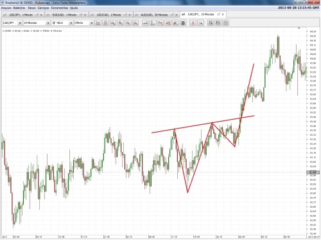Click the first magnifier zoom icon
The height and width of the screenshot is (240, 321).
[113, 23]
